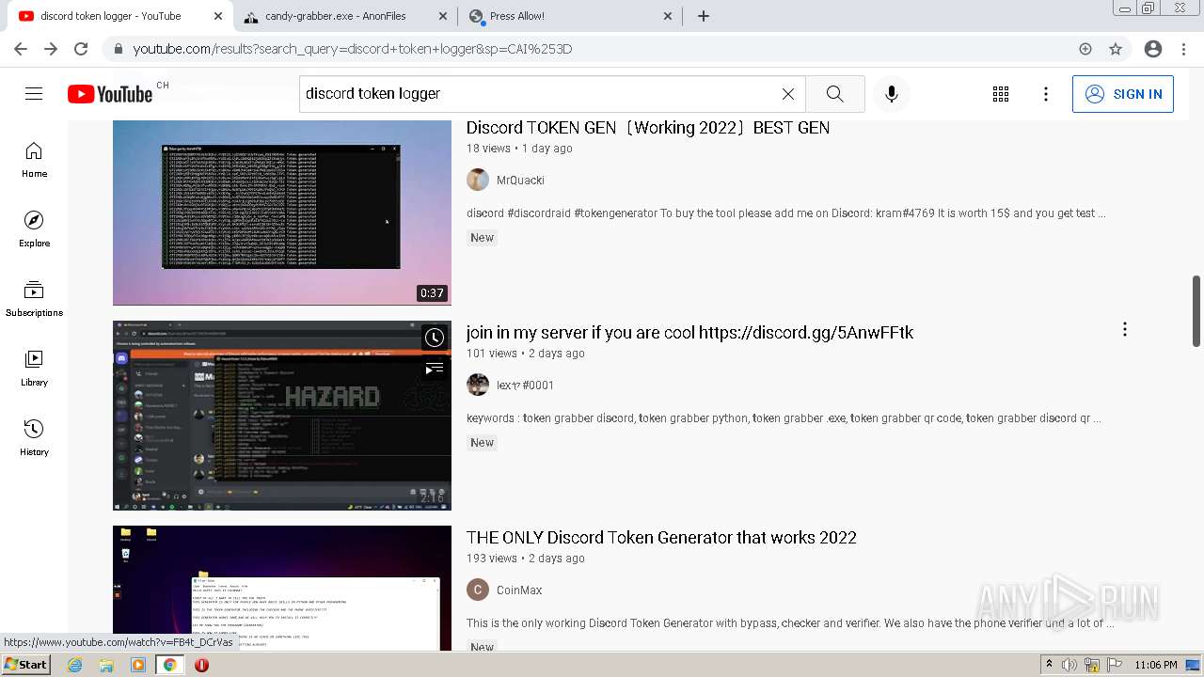Open the Discord Token Generator 2022 thumbnail
1204x677 pixels.
click(x=282, y=589)
